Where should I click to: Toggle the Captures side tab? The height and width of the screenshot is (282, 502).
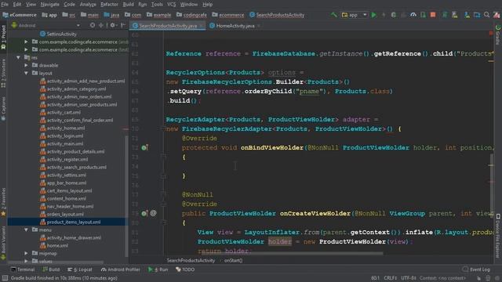coord(3,109)
